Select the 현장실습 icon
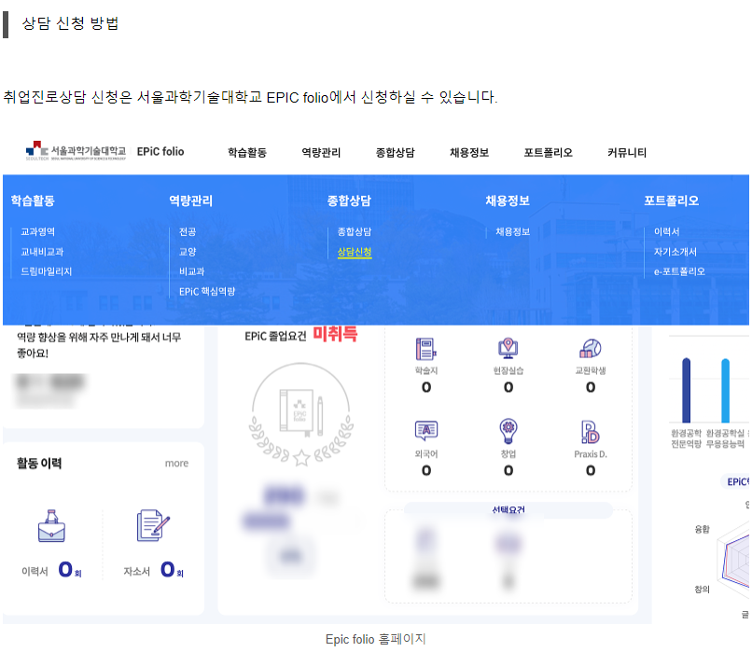This screenshot has width=752, height=652. (x=508, y=349)
